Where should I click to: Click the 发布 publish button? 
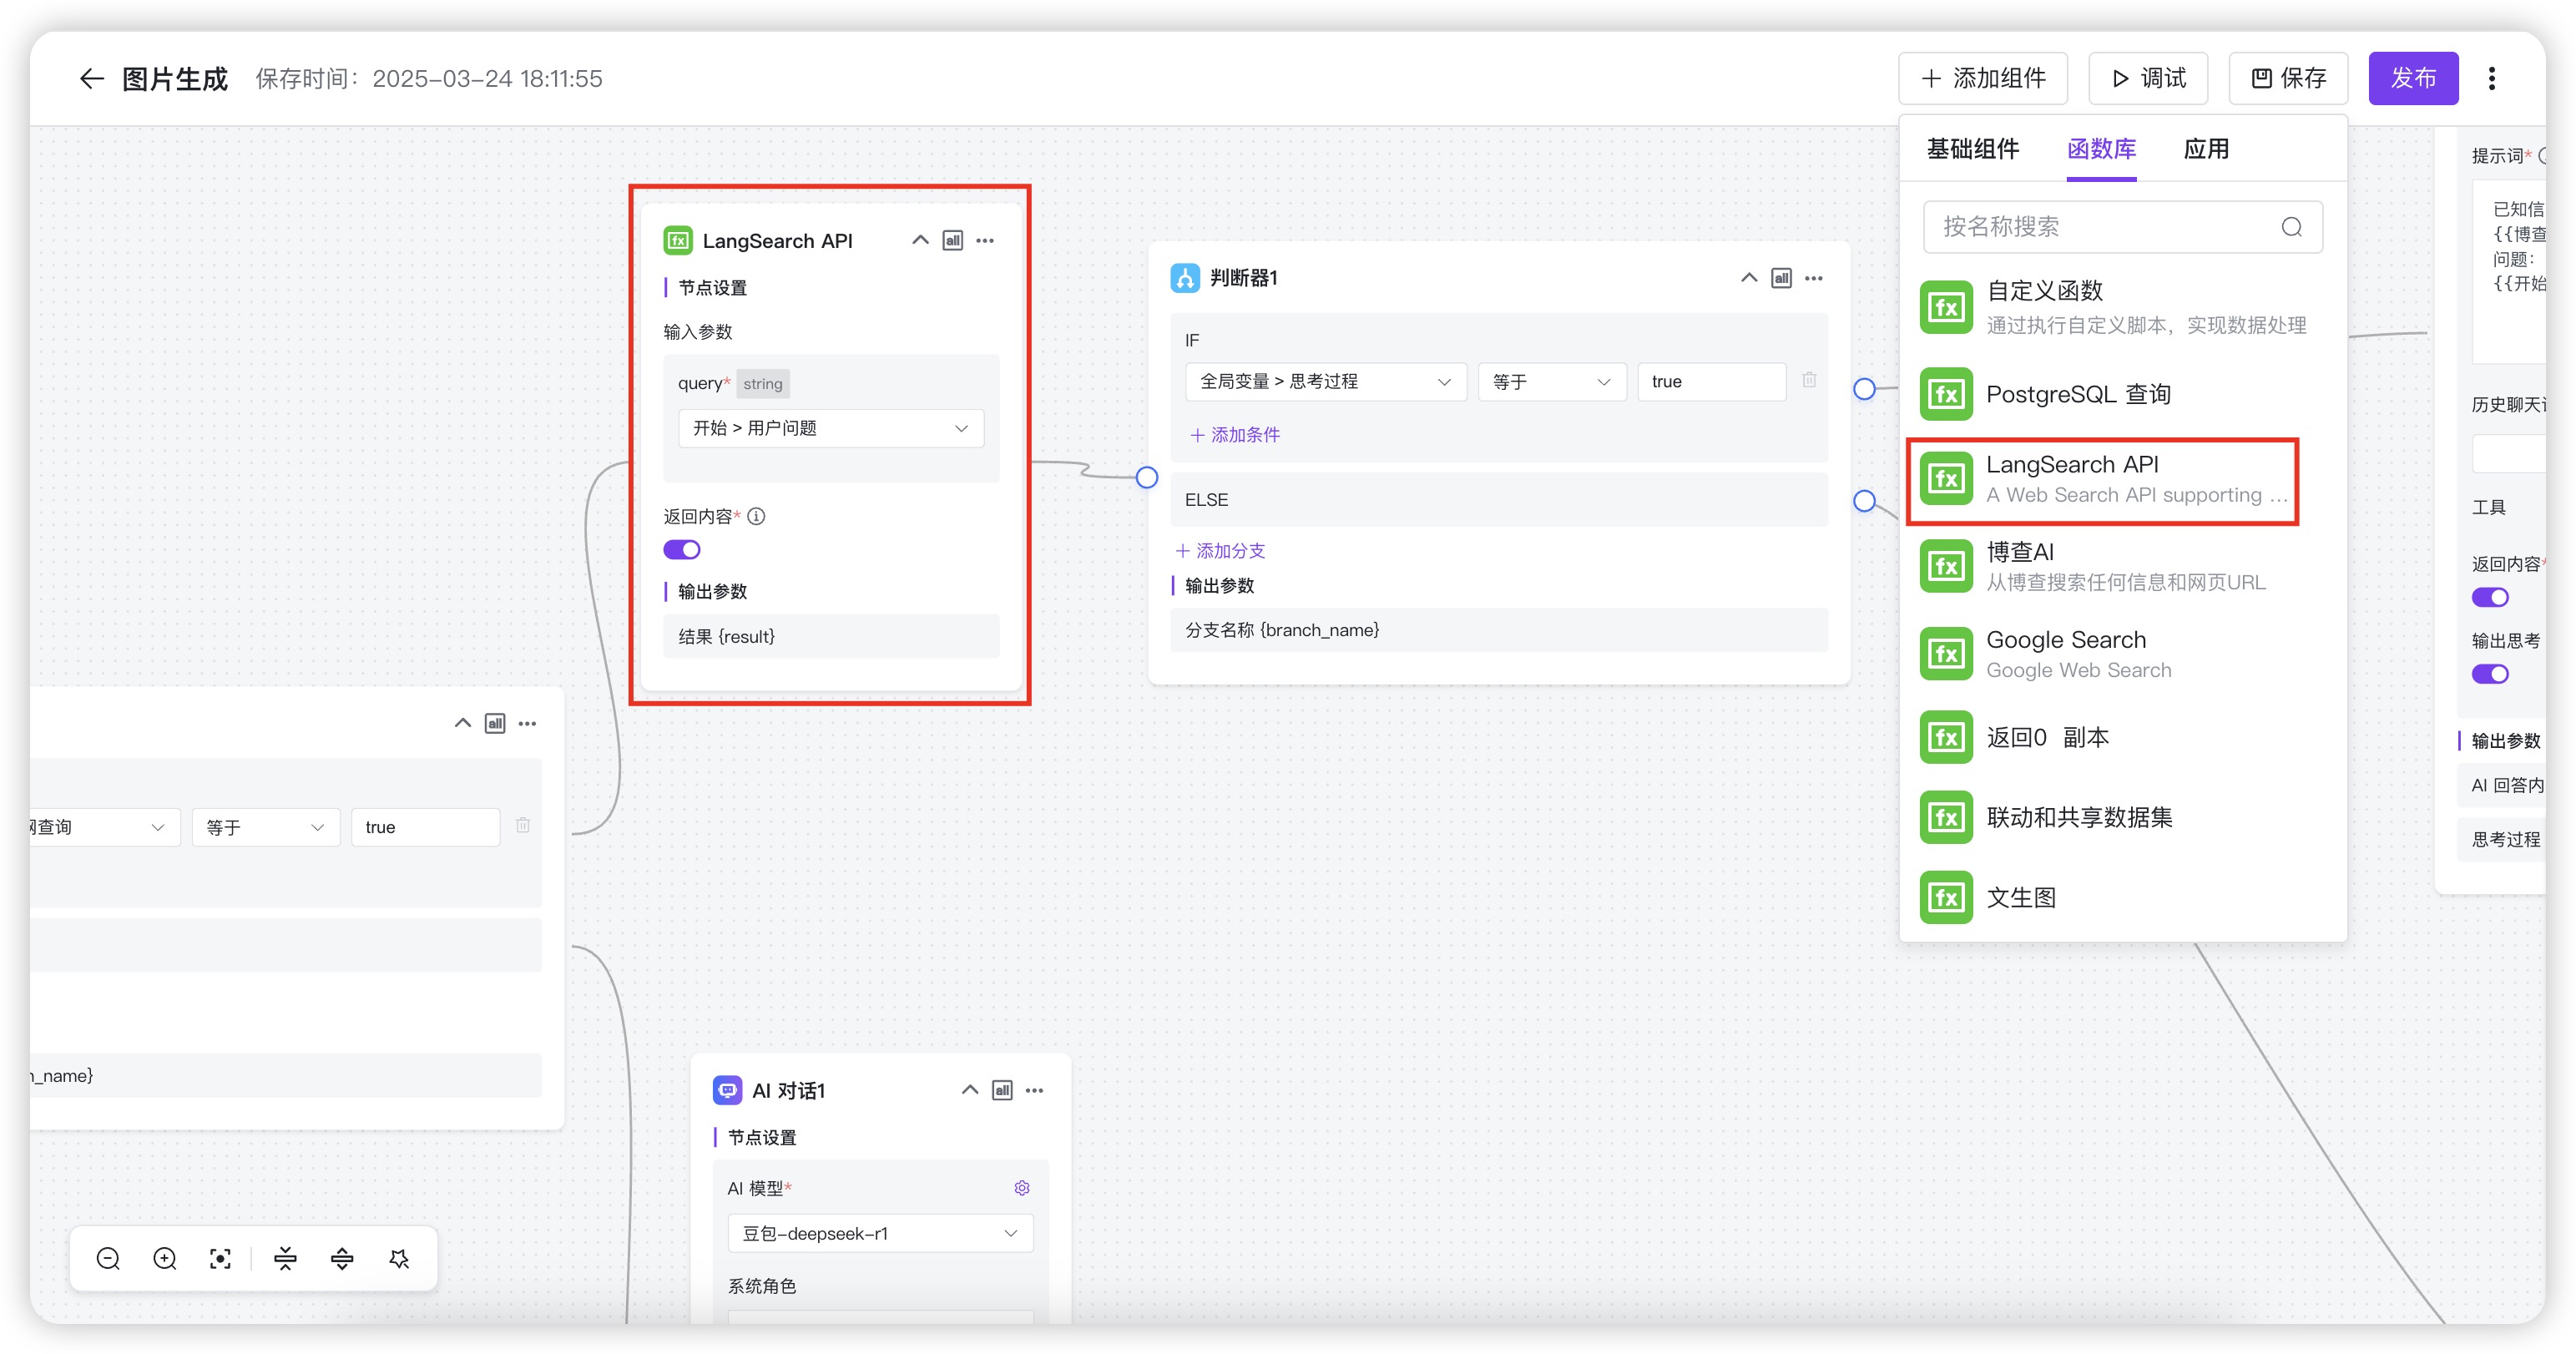(2412, 79)
